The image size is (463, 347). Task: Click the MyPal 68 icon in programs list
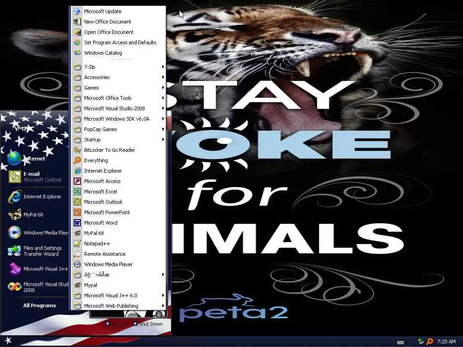(77, 233)
